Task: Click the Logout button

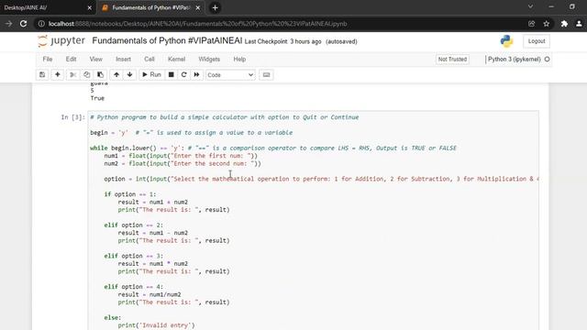Action: point(537,41)
